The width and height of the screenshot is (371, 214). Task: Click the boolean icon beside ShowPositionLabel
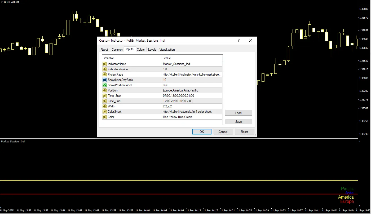[x=104, y=85]
